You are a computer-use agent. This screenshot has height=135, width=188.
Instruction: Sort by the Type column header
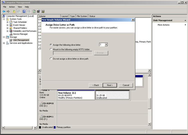[x=72, y=16]
